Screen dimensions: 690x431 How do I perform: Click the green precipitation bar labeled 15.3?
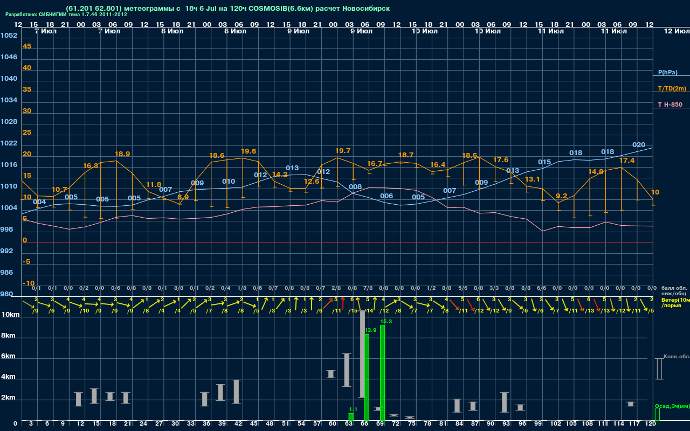[x=382, y=373]
